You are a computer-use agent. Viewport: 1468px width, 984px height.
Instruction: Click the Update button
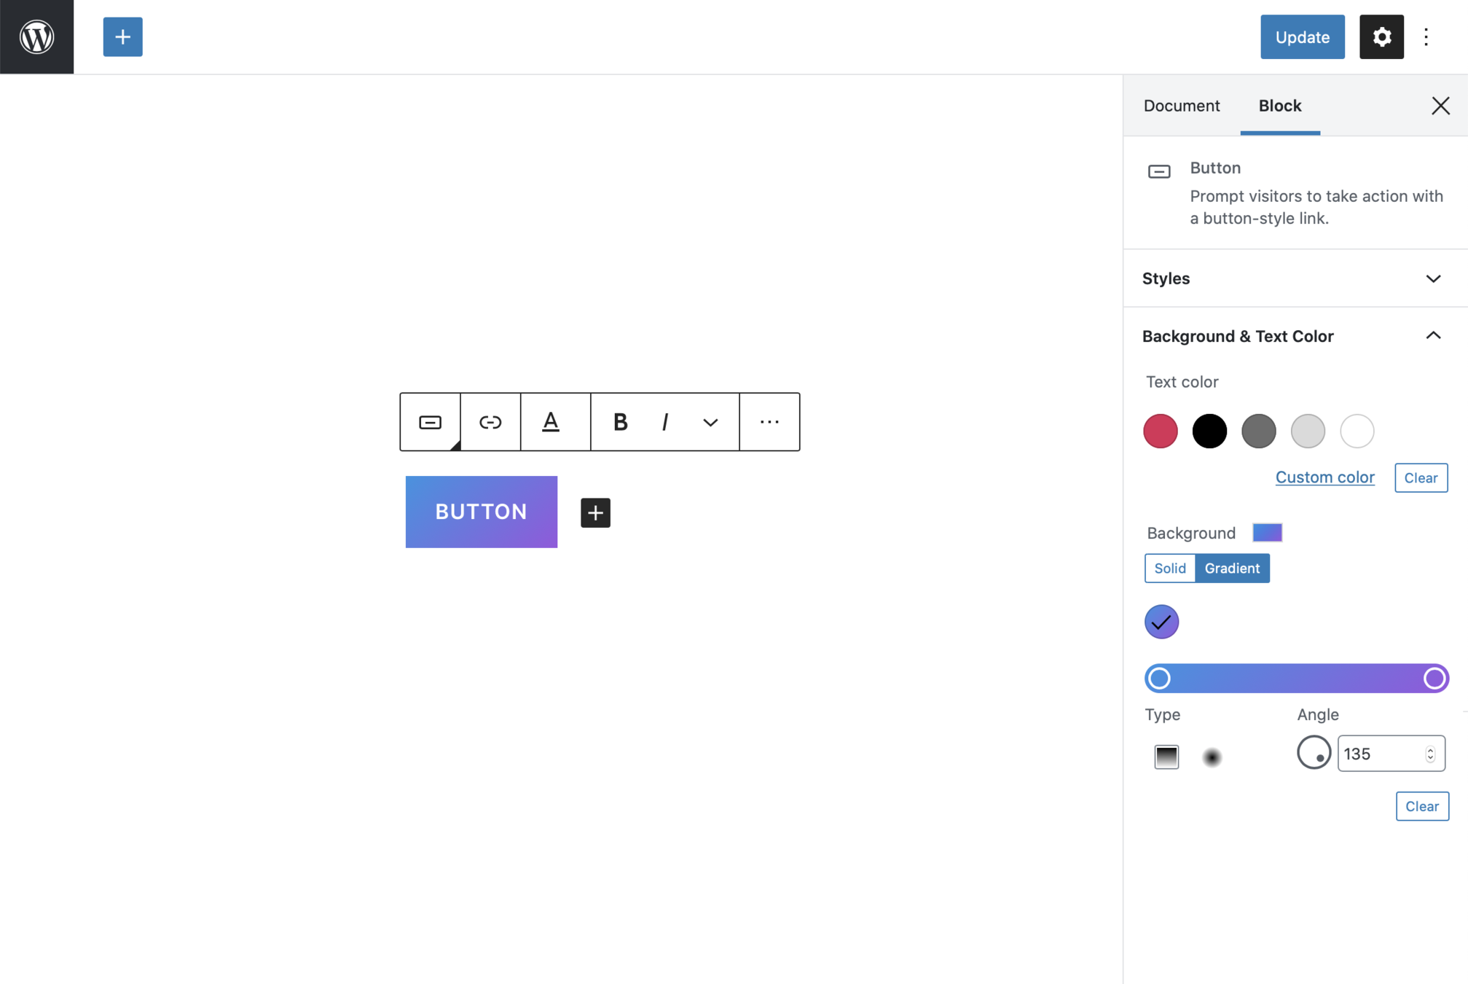pyautogui.click(x=1302, y=36)
